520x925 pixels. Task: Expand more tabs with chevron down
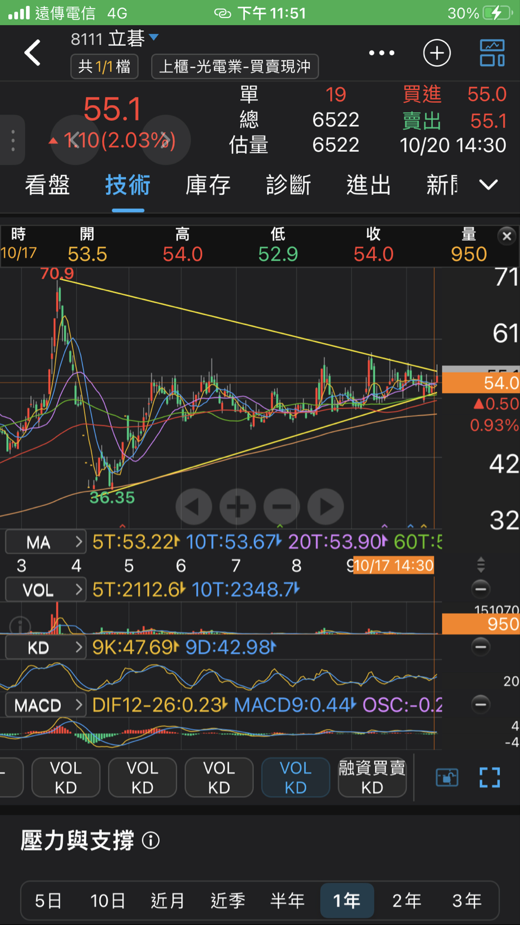tap(488, 185)
